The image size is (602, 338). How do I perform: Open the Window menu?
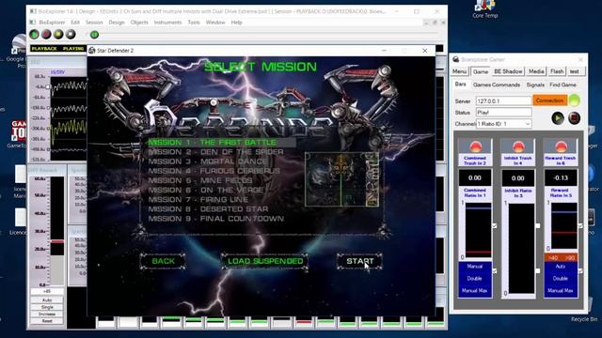coord(215,23)
